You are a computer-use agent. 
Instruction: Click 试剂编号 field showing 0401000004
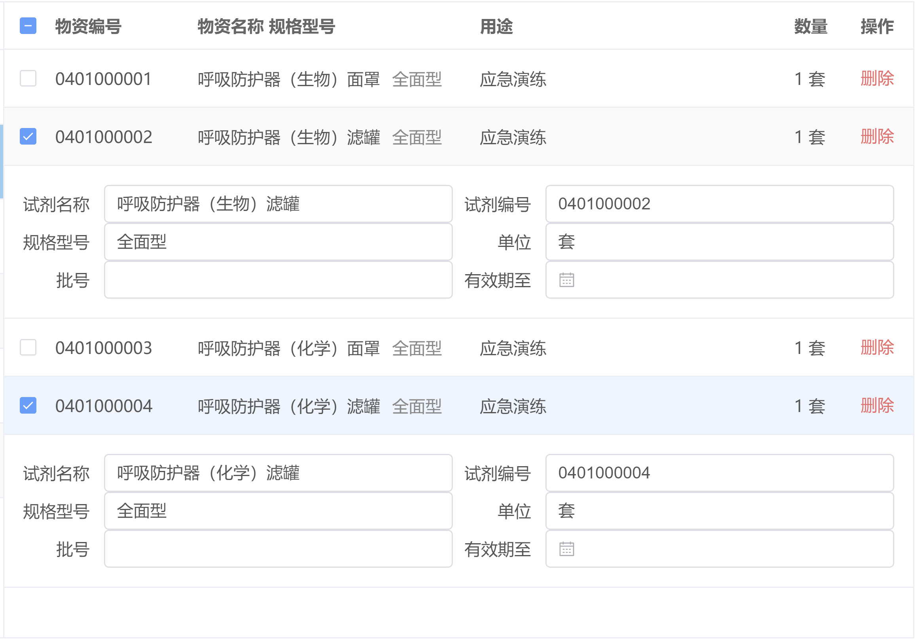click(x=719, y=473)
